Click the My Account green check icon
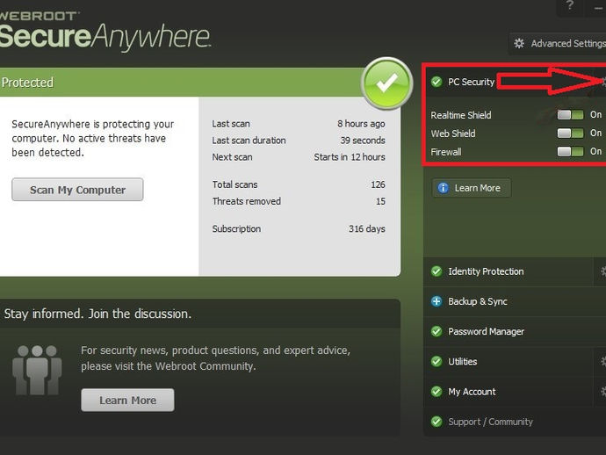Screen dimensions: 606x455 436,392
